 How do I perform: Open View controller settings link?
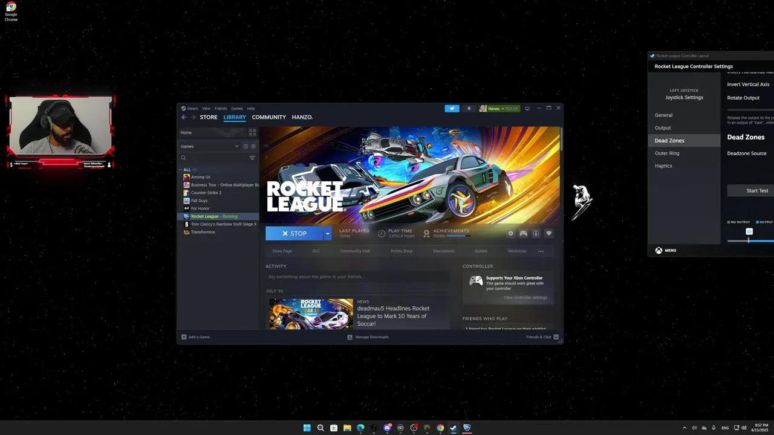tap(525, 297)
